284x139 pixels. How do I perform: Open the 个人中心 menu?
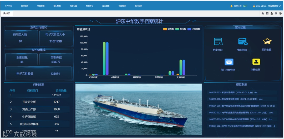pos(8,6)
